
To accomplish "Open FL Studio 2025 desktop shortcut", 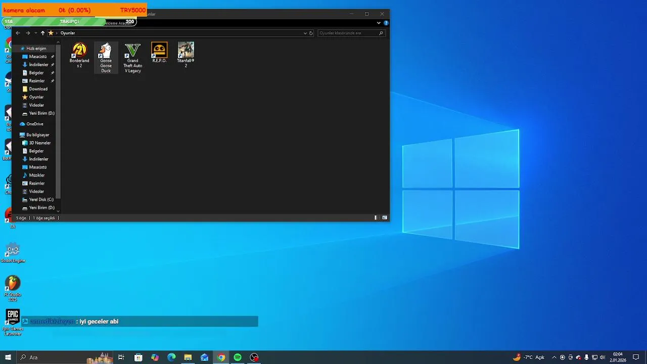I will (13, 288).
